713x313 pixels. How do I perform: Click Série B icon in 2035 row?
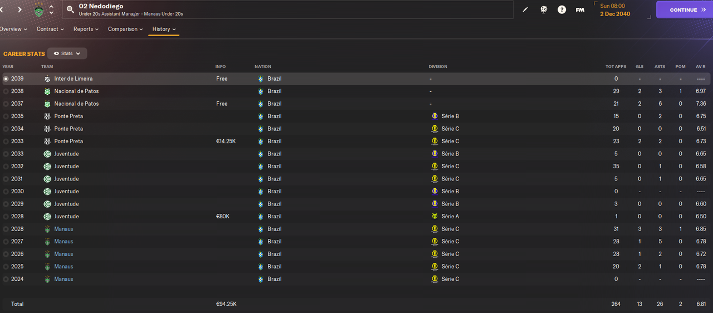click(434, 116)
